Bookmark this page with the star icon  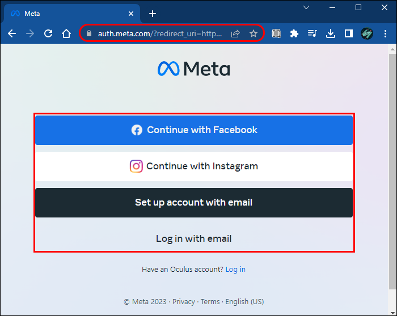click(253, 33)
